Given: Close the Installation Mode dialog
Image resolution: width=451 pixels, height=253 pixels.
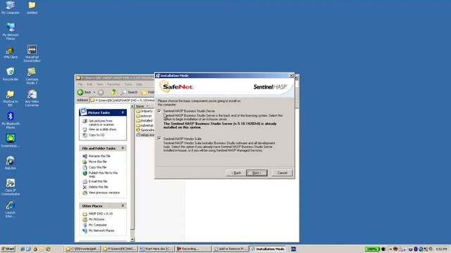Looking at the screenshot, I should pyautogui.click(x=291, y=75).
